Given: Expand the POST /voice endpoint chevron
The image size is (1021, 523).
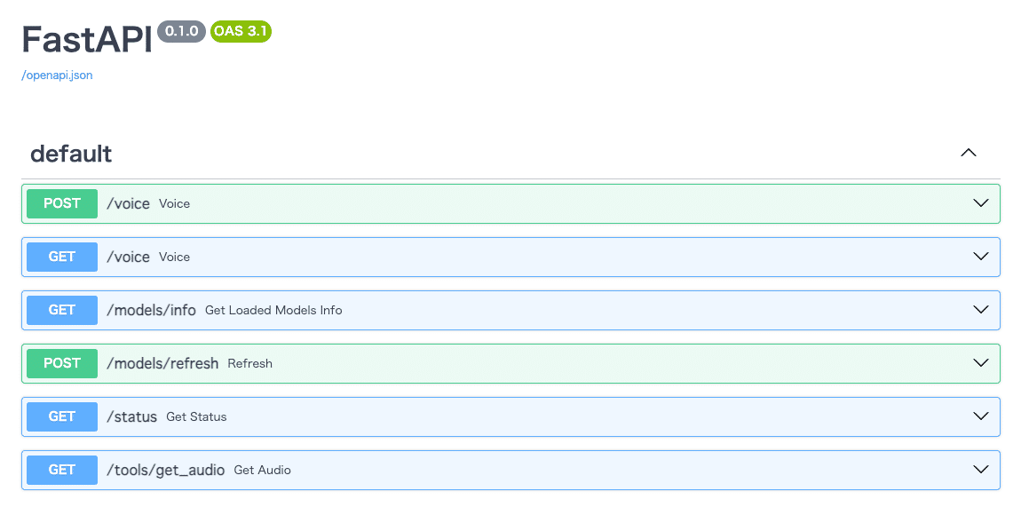Looking at the screenshot, I should (981, 203).
